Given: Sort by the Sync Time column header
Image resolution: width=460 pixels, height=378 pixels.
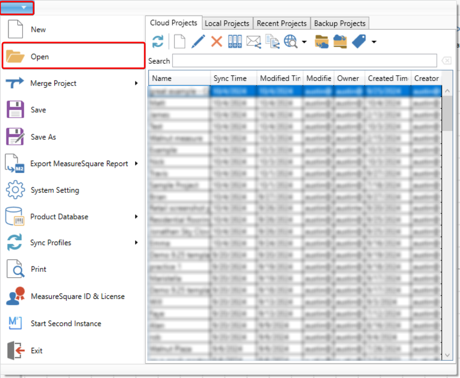Looking at the screenshot, I should coord(233,79).
